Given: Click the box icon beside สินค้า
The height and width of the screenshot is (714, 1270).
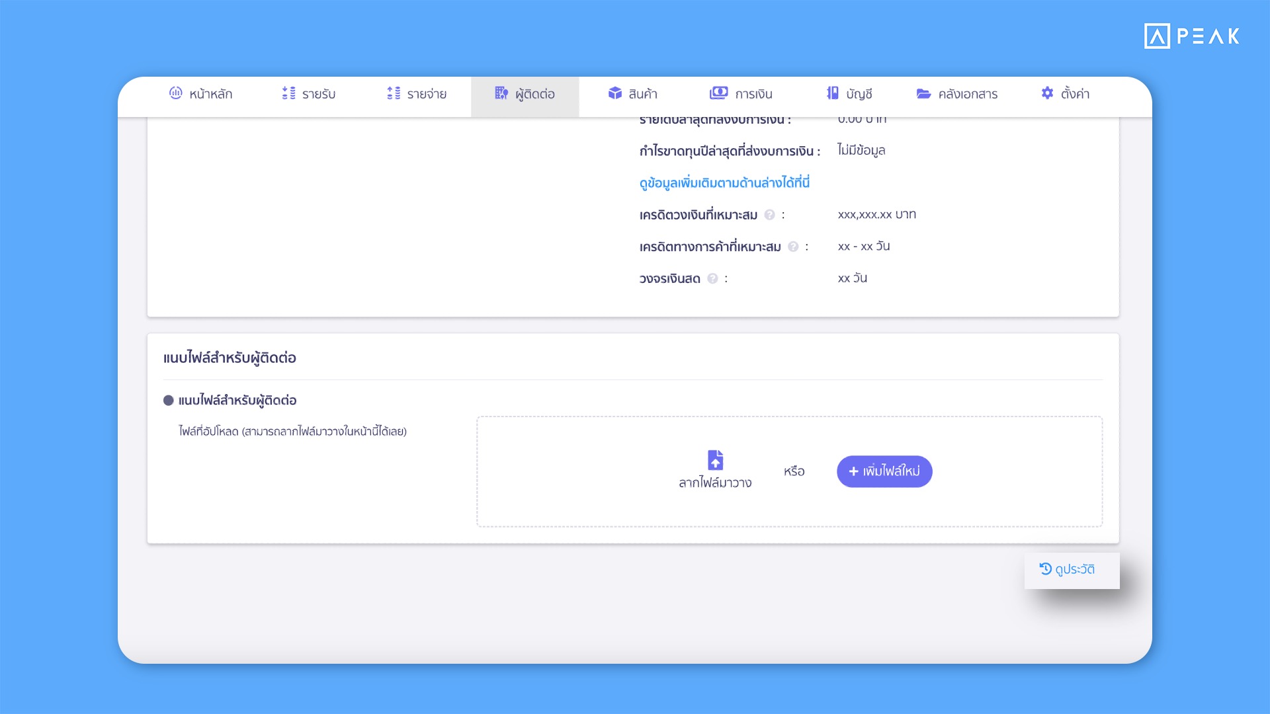Looking at the screenshot, I should click(615, 93).
